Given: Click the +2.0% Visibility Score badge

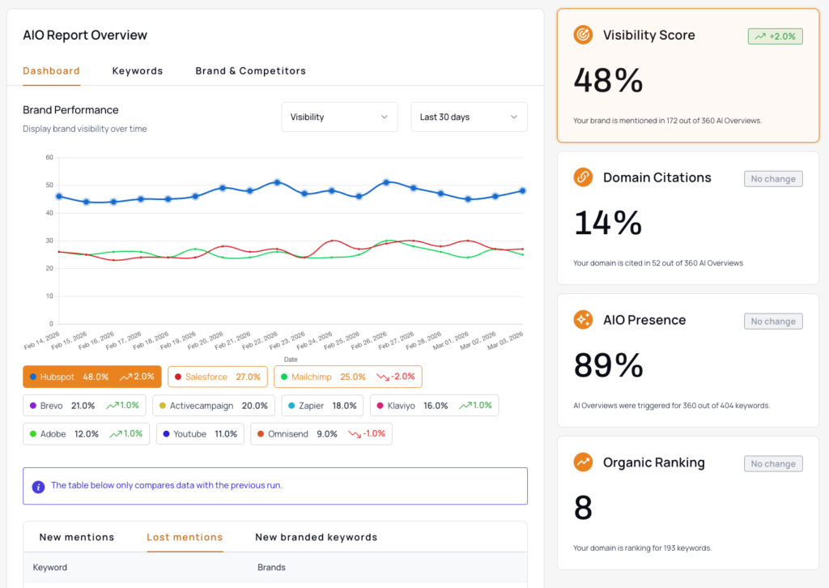Looking at the screenshot, I should tap(775, 36).
